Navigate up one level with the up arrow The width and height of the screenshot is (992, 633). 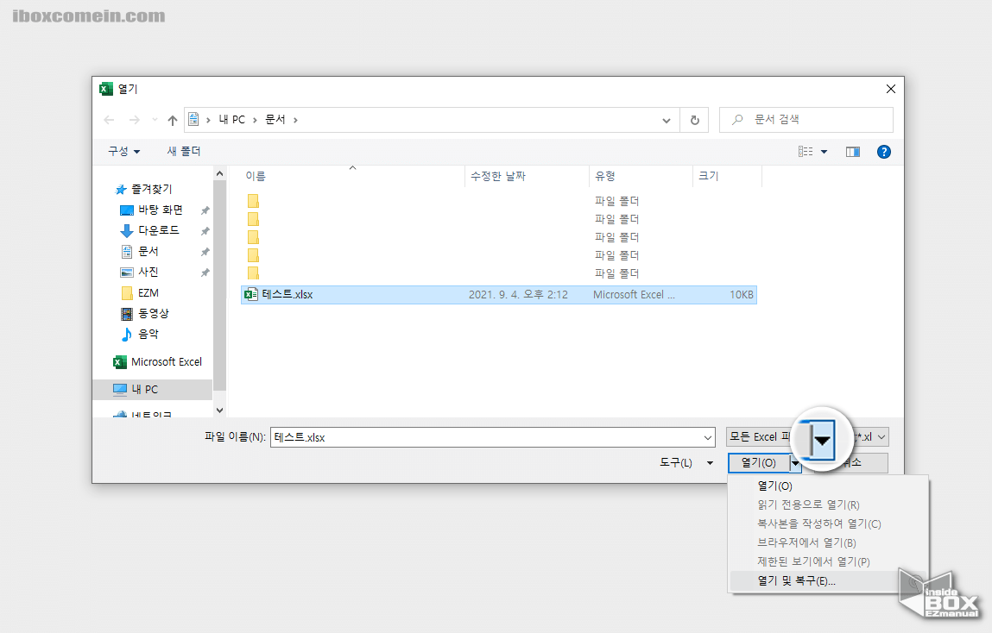click(x=172, y=119)
